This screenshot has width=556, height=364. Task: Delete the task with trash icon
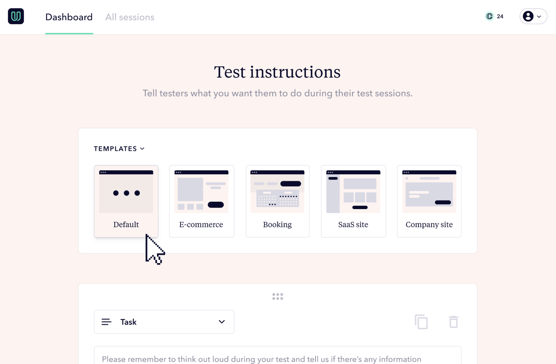pos(453,322)
